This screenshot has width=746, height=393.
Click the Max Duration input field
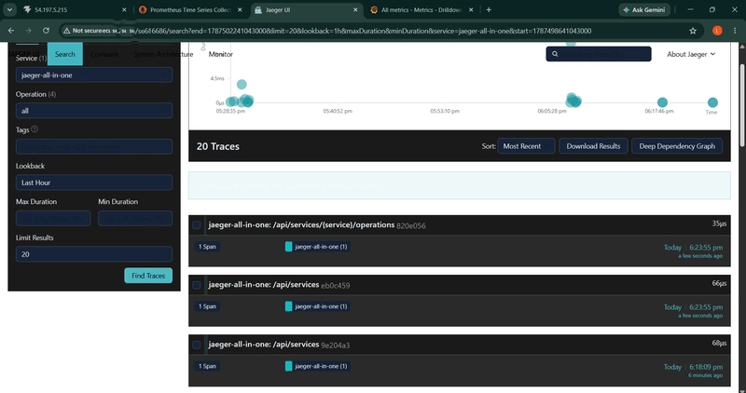click(53, 218)
